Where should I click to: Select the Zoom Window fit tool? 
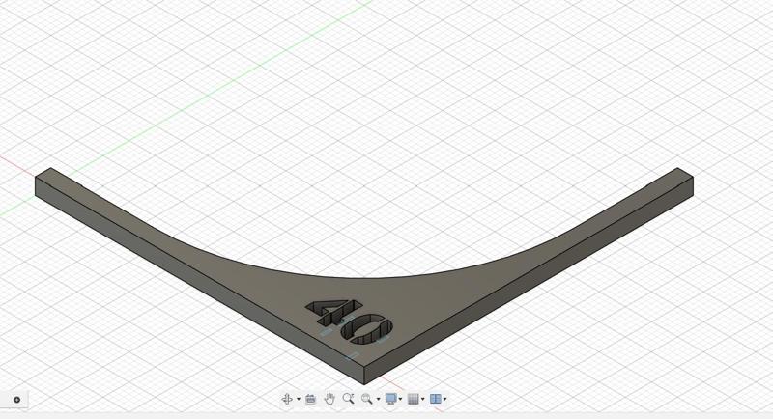pos(366,399)
